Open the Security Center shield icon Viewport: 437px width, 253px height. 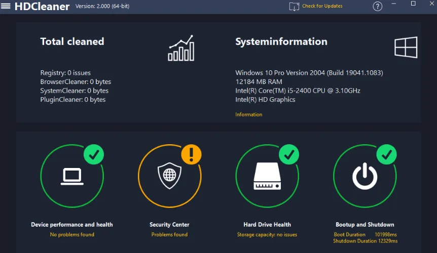point(169,176)
